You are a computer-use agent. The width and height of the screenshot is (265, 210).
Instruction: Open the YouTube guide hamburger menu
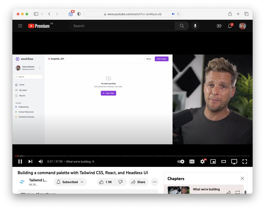(20, 26)
